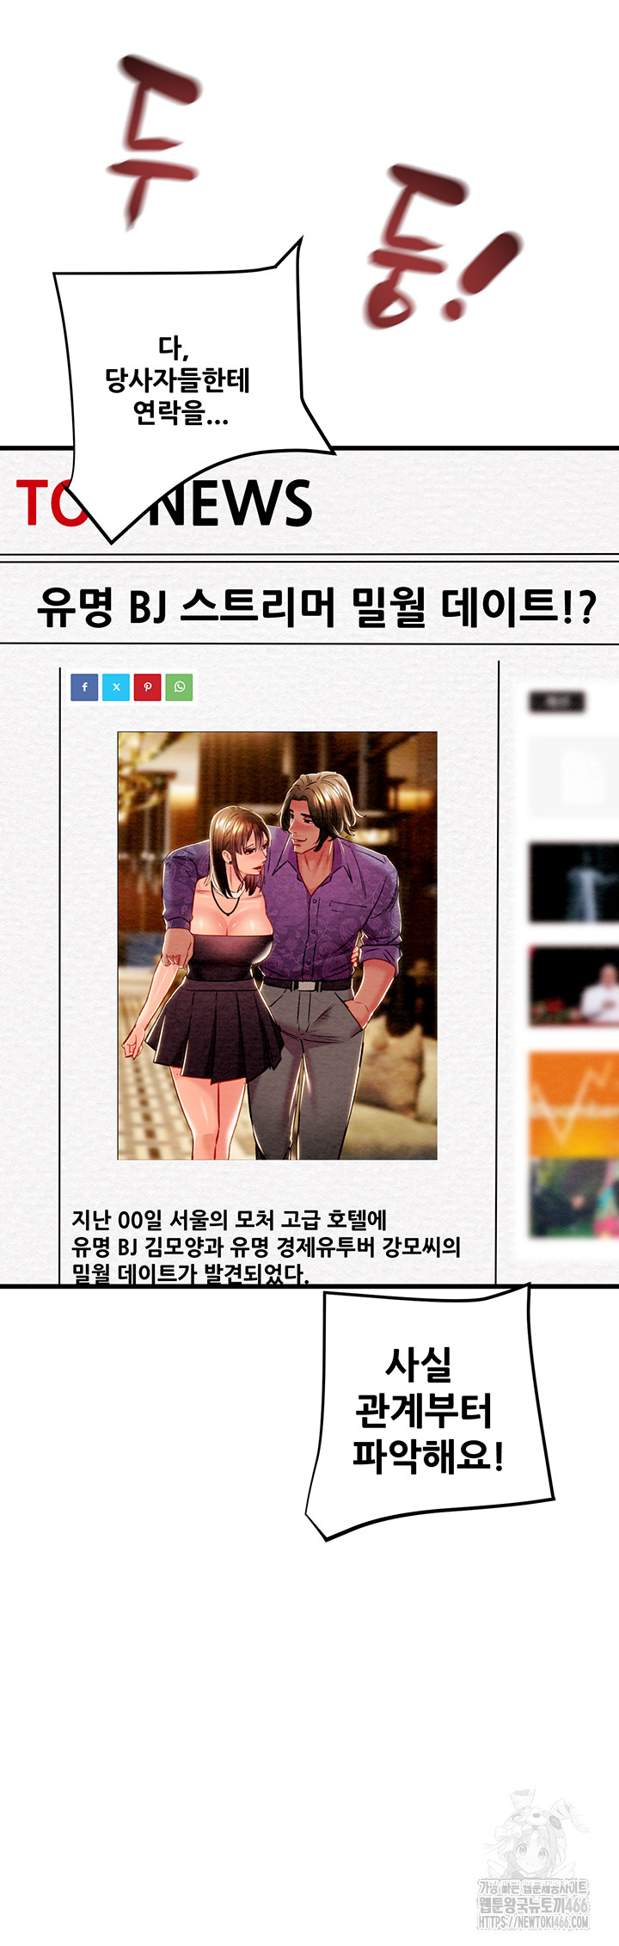Screen dimensions: 619x1946
Task: Open the orange chart sidebar thumbnail
Action: 573,1103
